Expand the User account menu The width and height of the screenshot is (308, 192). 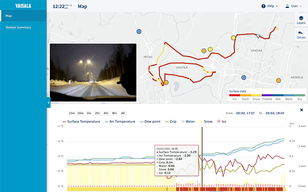click(295, 7)
